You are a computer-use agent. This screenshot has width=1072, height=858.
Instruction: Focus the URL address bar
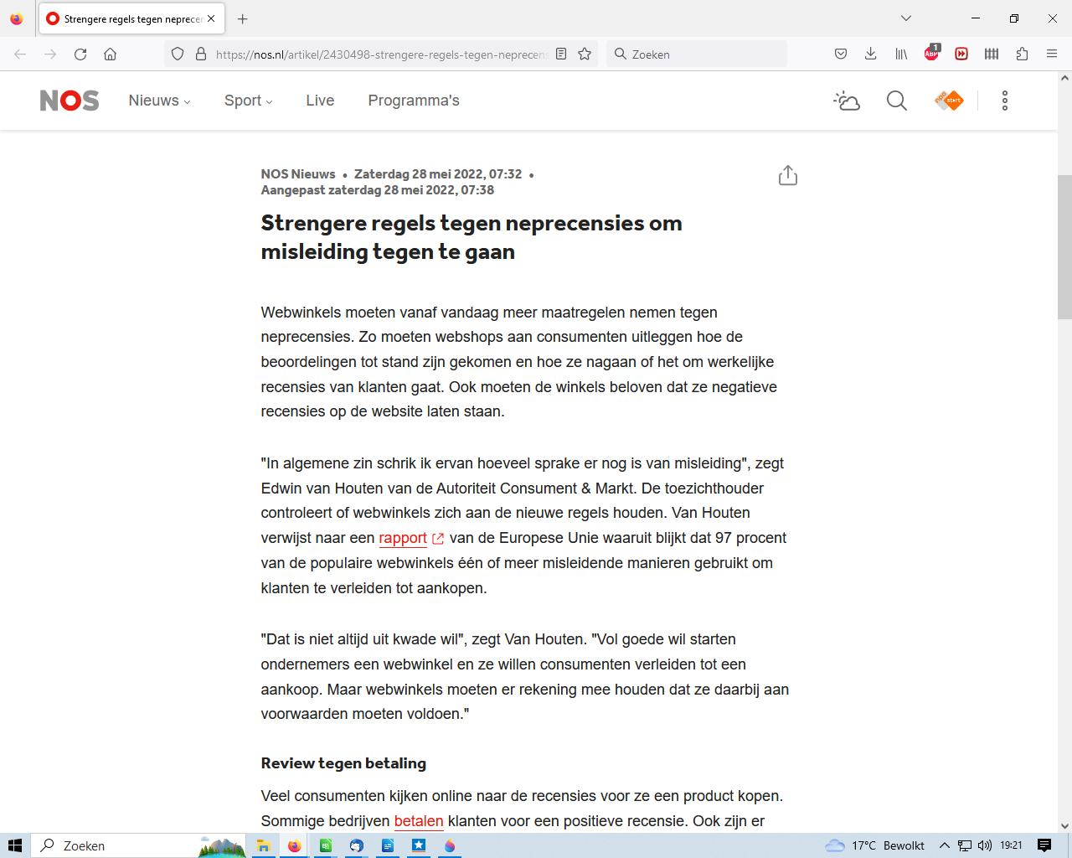tap(382, 54)
